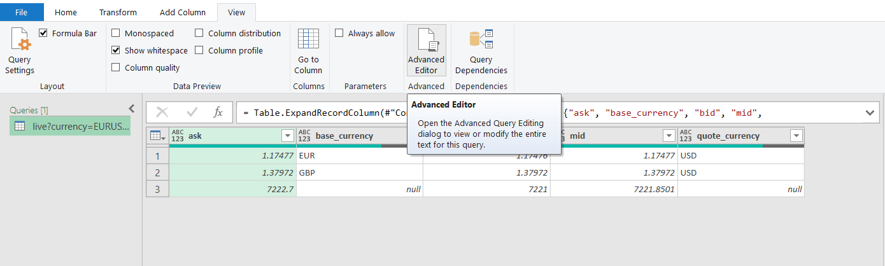Image resolution: width=885 pixels, height=266 pixels.
Task: Select row number 1
Action: 157,155
